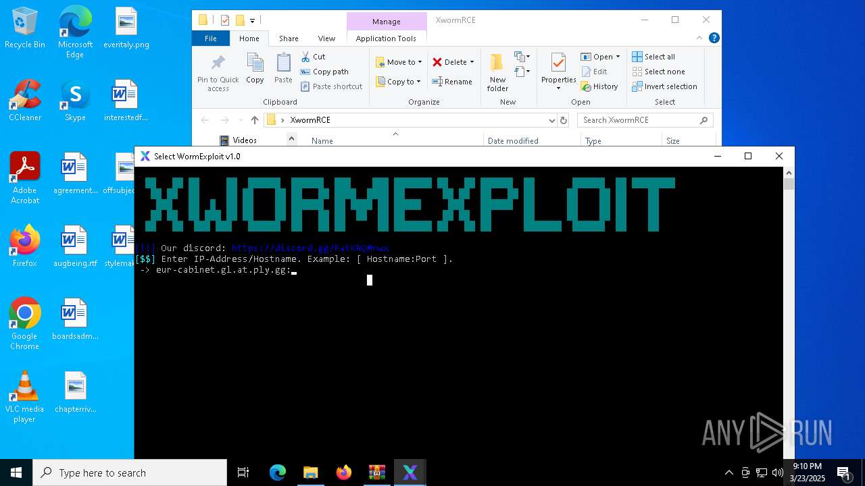Viewport: 865px width, 486px height.
Task: Sort files by Name column
Action: click(x=322, y=140)
